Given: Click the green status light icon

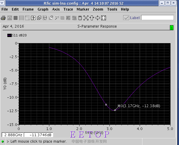Looking at the screenshot, I should [3, 141].
